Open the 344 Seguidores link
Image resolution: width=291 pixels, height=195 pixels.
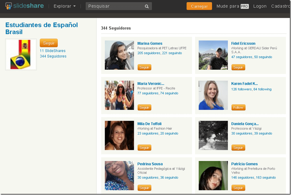tap(53, 56)
